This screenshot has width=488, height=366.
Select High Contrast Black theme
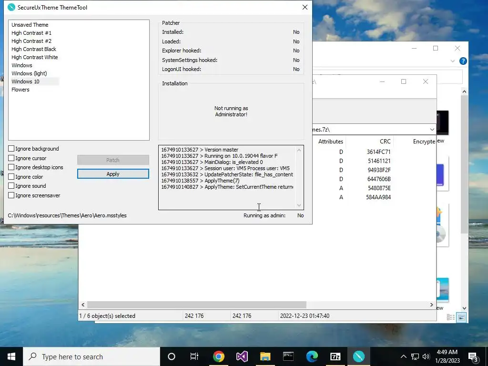click(34, 49)
